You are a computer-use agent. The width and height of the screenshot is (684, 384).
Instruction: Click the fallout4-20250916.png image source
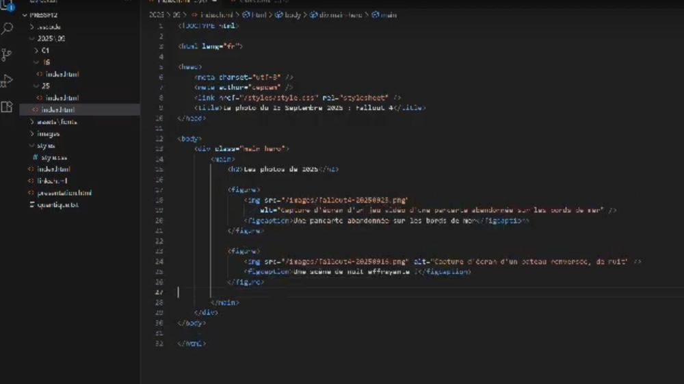coord(345,261)
